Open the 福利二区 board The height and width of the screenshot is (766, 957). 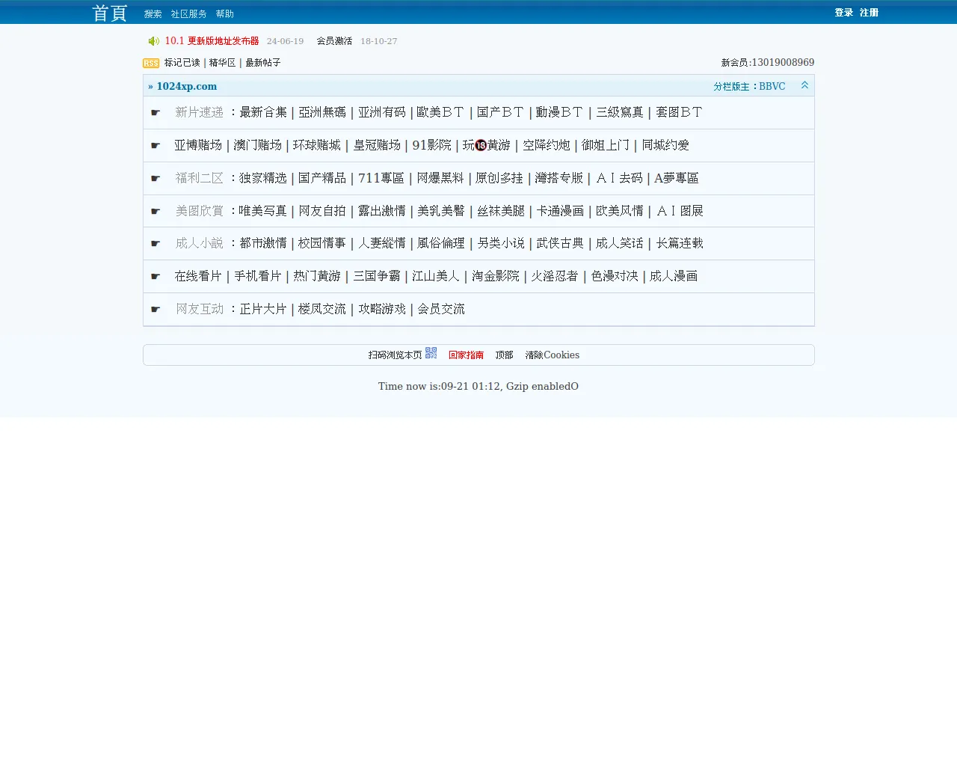(x=200, y=178)
